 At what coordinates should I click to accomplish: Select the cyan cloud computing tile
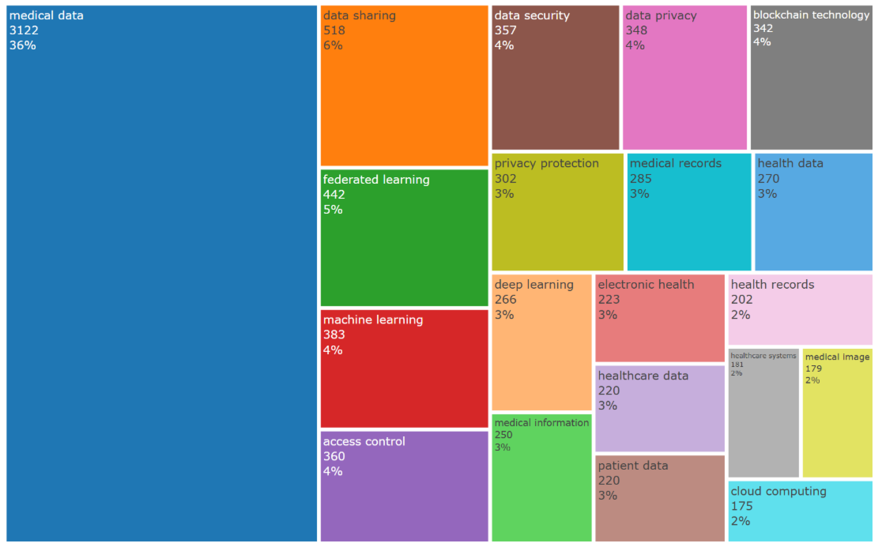click(x=800, y=511)
